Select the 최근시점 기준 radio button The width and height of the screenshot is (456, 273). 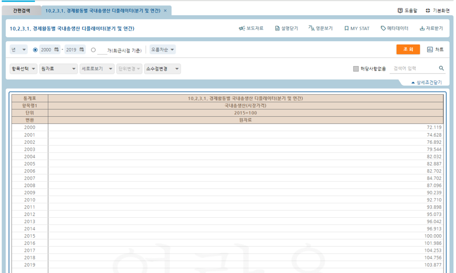coord(93,50)
